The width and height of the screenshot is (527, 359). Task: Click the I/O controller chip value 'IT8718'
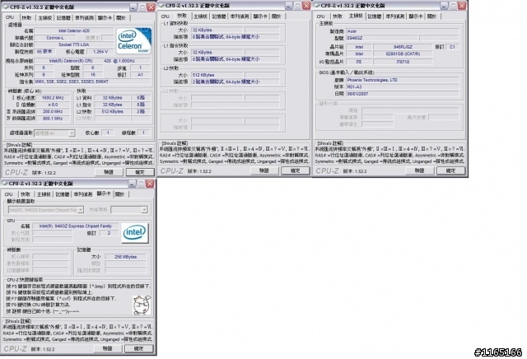point(403,62)
